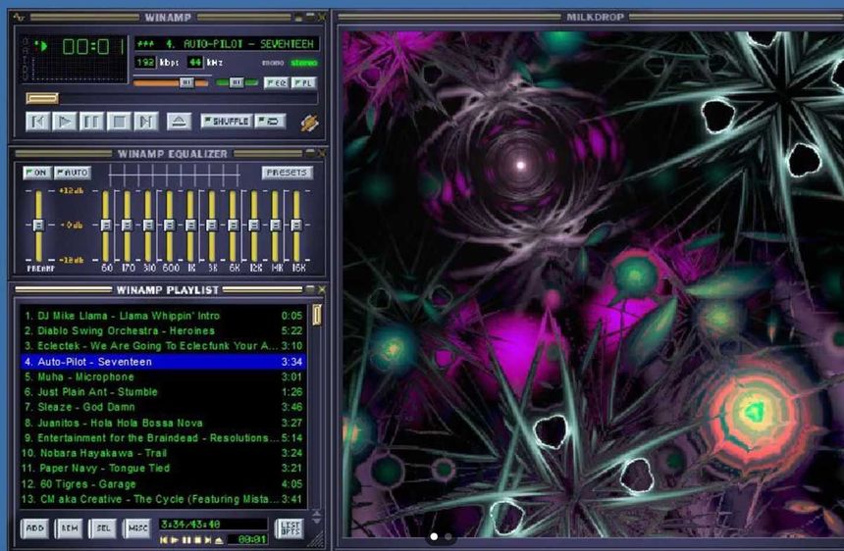Click the song position seek bar

pos(171,98)
